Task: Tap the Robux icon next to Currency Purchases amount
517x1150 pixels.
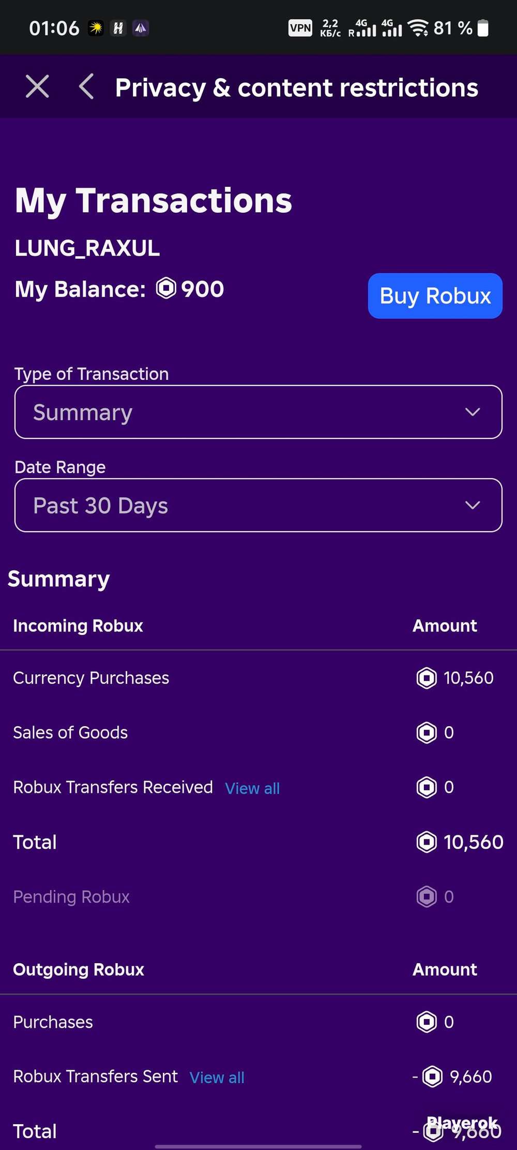Action: coord(427,678)
